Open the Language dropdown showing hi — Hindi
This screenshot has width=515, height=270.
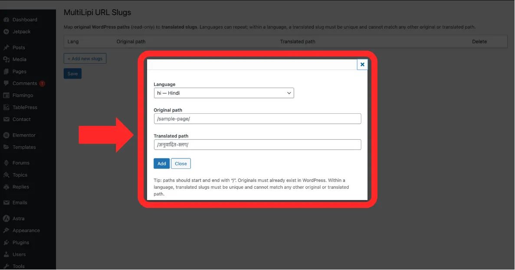[x=223, y=93]
